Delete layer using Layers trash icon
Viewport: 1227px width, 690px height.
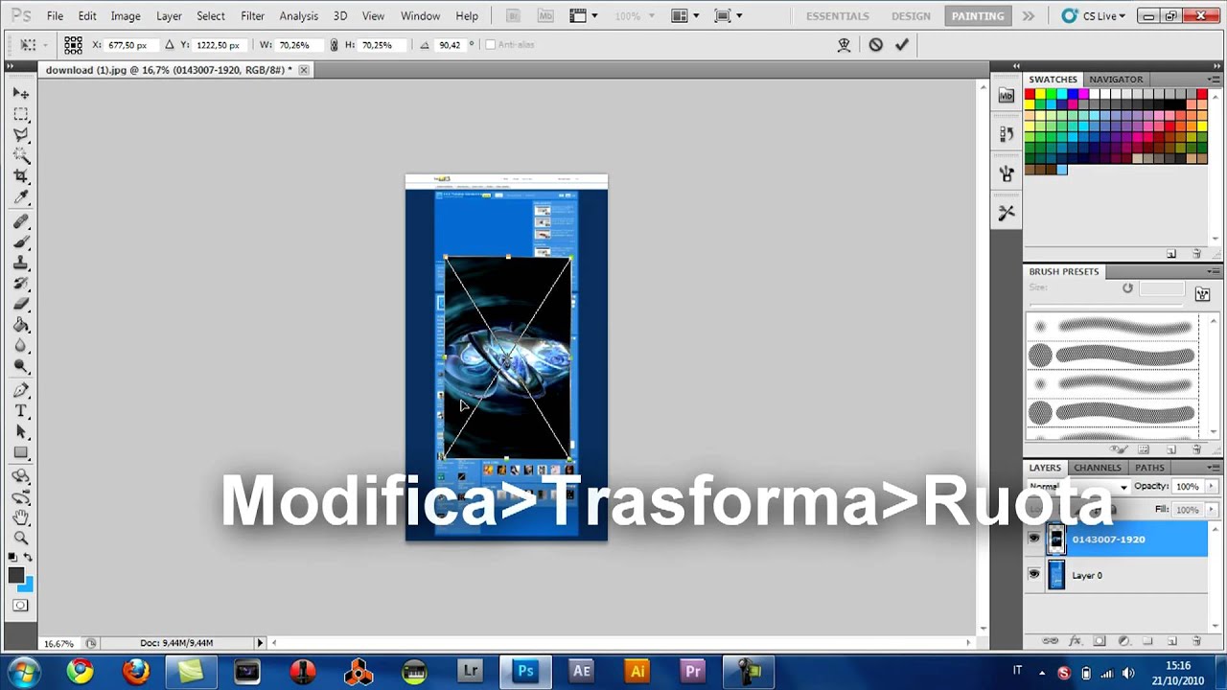click(x=1196, y=641)
